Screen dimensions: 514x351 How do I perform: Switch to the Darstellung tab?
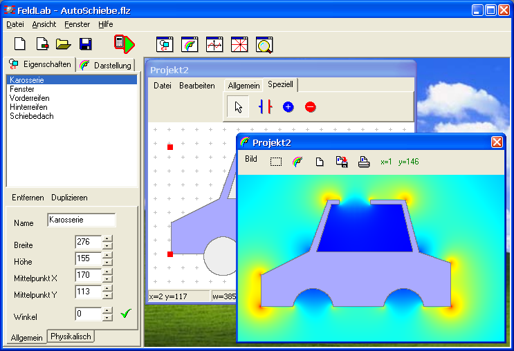tap(107, 65)
